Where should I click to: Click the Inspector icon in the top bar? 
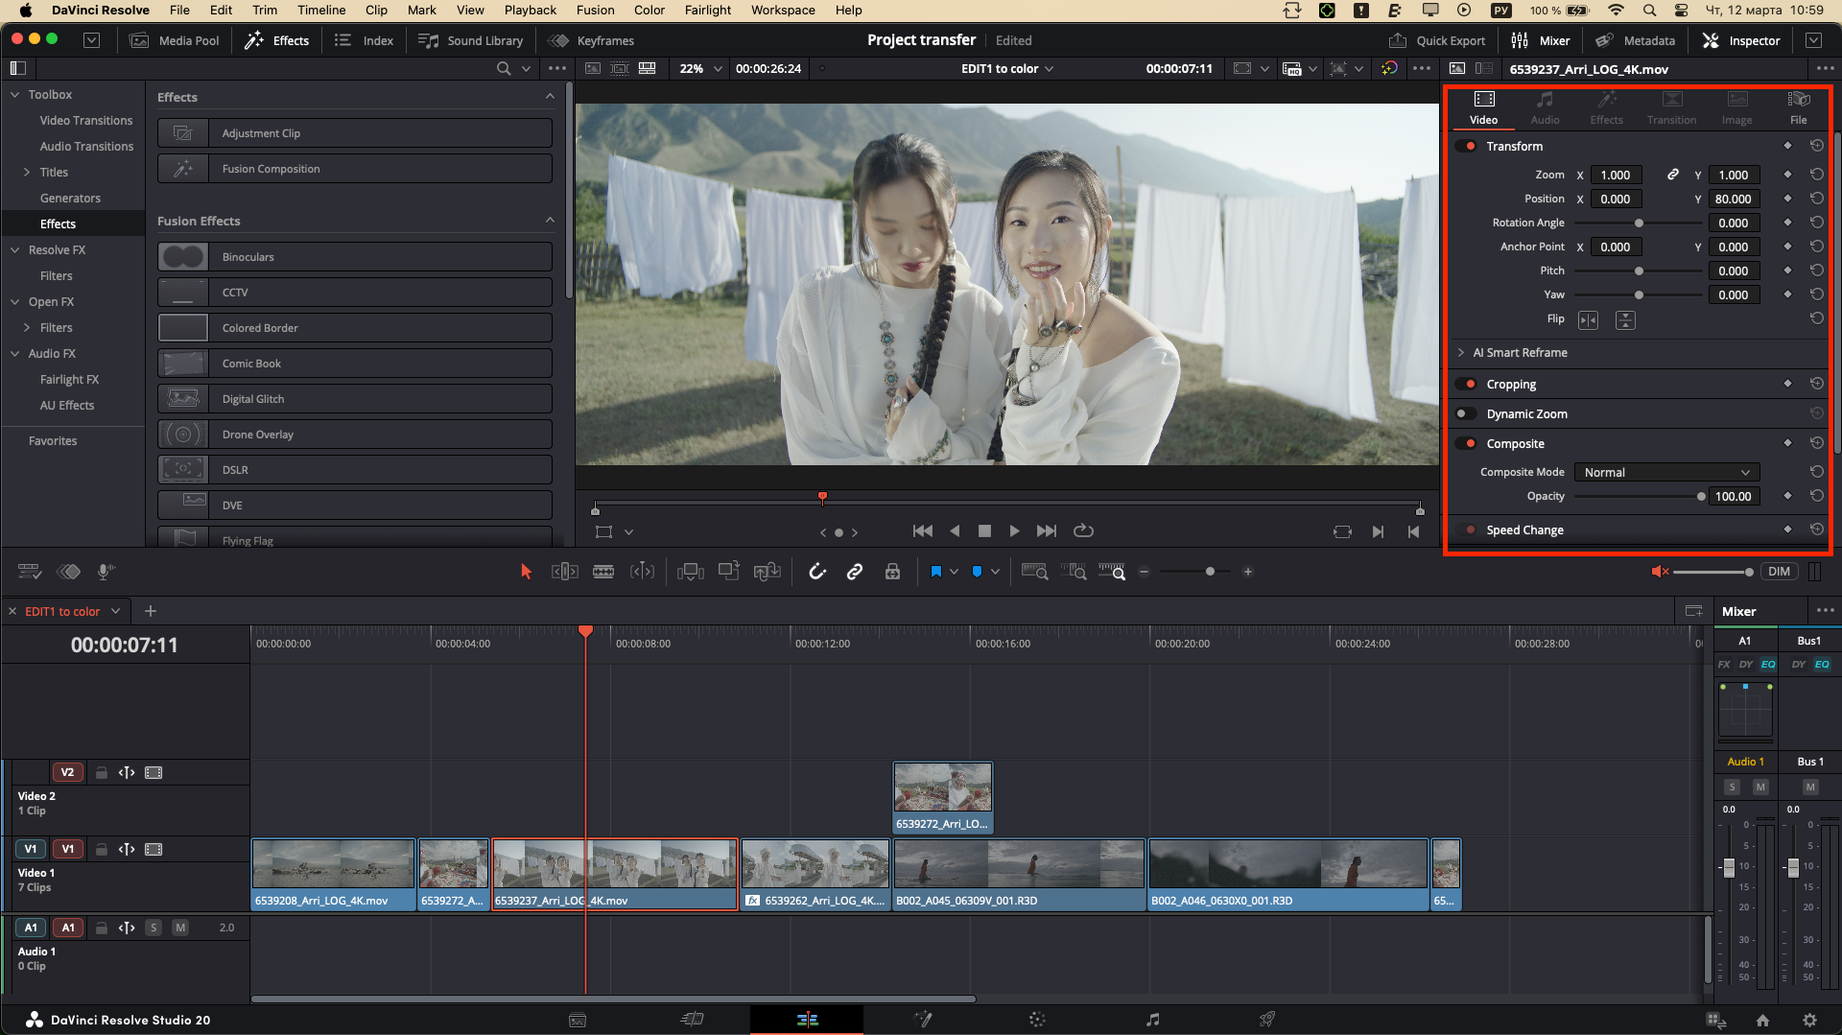point(1742,40)
